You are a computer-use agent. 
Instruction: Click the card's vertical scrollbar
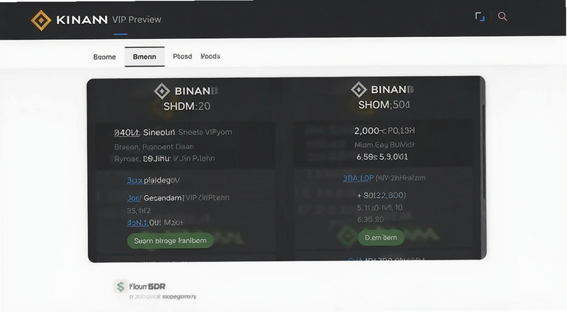(x=484, y=151)
